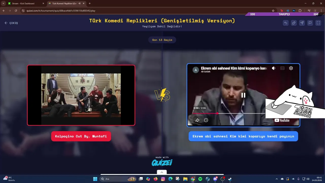
Task: Open the volume tray icon
Action: coord(308,179)
